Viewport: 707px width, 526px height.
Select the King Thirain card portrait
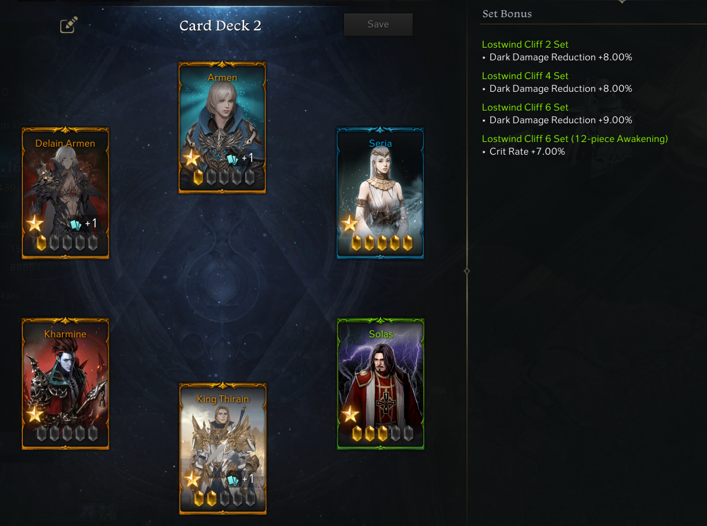click(223, 449)
